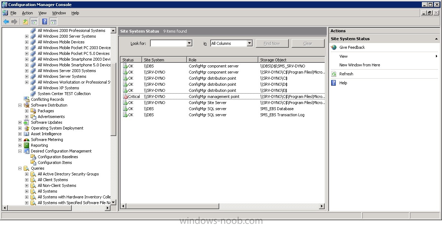Click the Reporting node icon

pyautogui.click(x=27, y=145)
